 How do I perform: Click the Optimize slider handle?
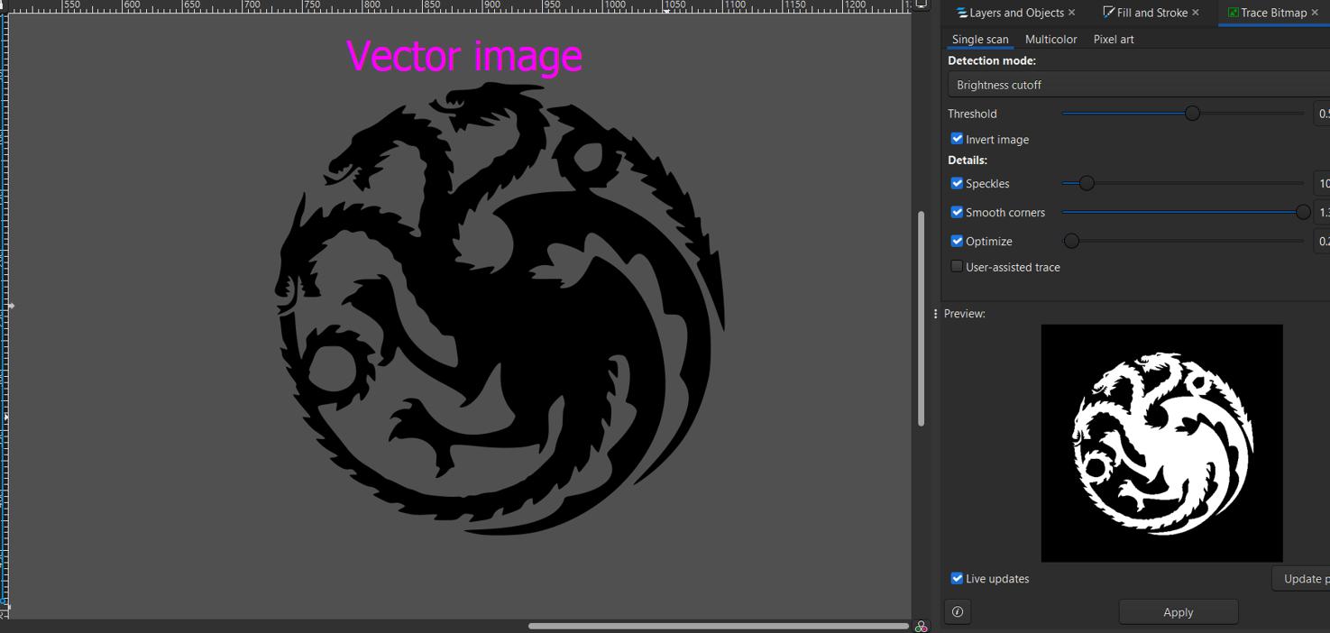1071,241
